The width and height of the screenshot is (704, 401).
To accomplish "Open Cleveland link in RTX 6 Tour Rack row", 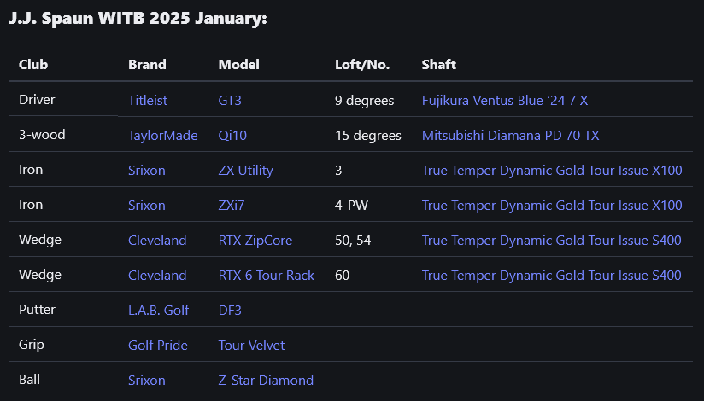I will pyautogui.click(x=157, y=275).
